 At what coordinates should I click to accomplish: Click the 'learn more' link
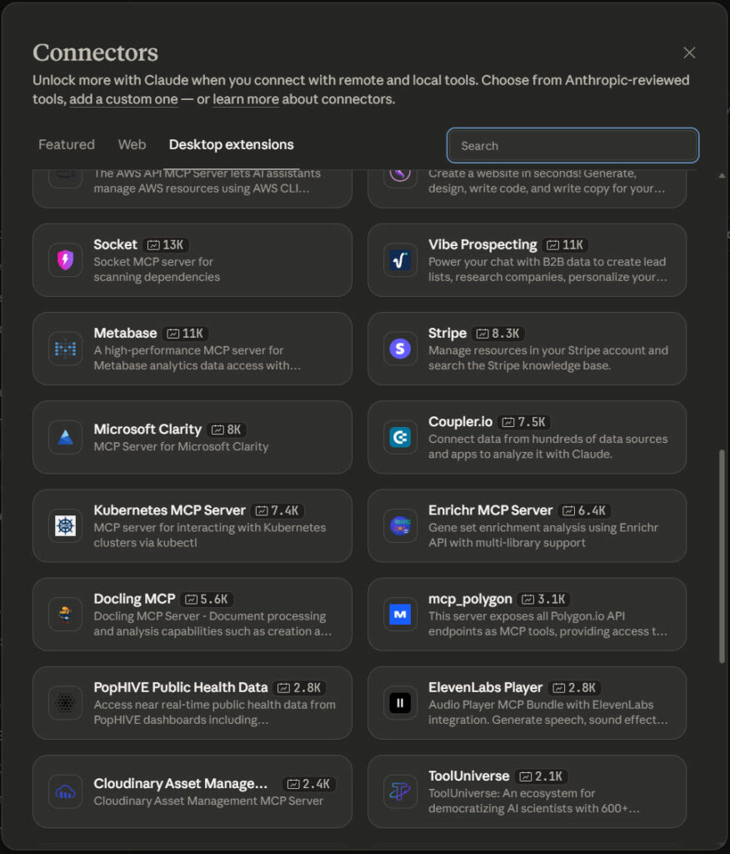245,99
